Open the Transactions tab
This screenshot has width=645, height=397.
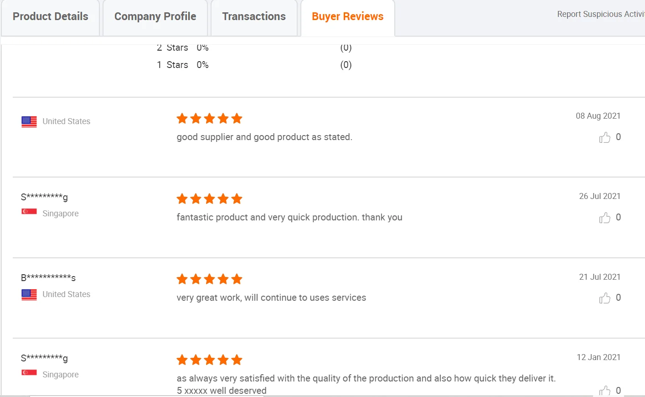pos(254,17)
